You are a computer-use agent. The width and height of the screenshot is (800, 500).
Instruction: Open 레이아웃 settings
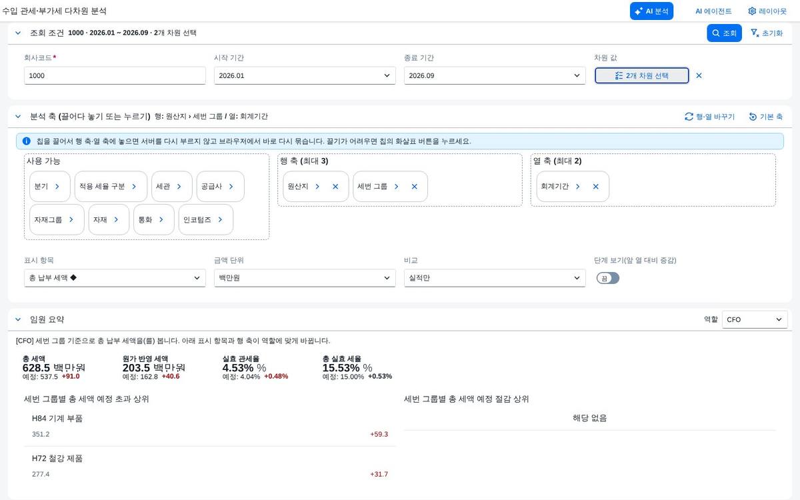[x=767, y=11]
